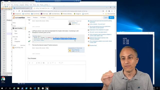Add a comment under the accepted answer
Viewport: 160px width, 90px height.
[x=36, y=54]
